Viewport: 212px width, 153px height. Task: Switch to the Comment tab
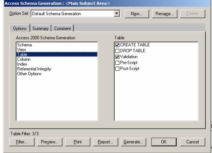62,28
